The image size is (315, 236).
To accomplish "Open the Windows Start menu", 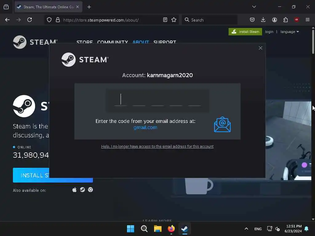I will pyautogui.click(x=130, y=229).
